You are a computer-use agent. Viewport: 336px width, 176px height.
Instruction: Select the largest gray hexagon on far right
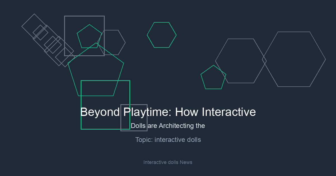(294, 59)
